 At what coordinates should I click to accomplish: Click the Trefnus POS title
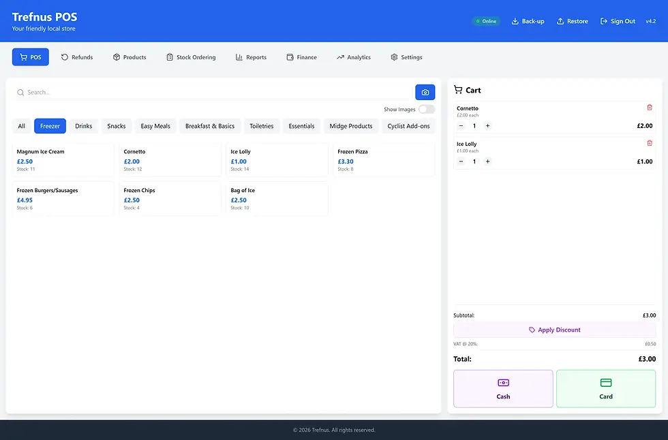[x=44, y=17]
